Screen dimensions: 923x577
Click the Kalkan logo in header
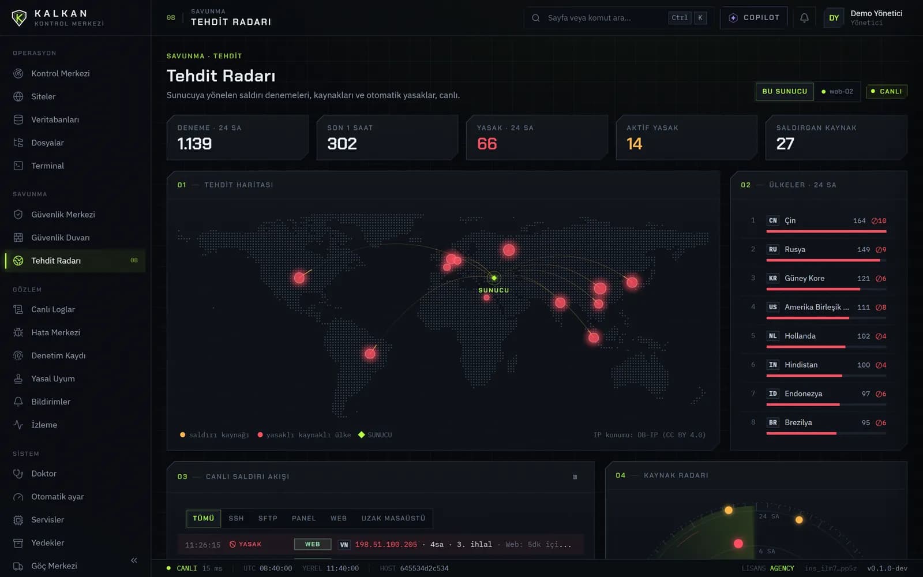(19, 18)
